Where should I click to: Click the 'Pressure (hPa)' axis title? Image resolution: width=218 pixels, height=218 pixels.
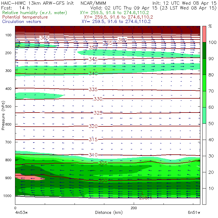(x=3, y=115)
